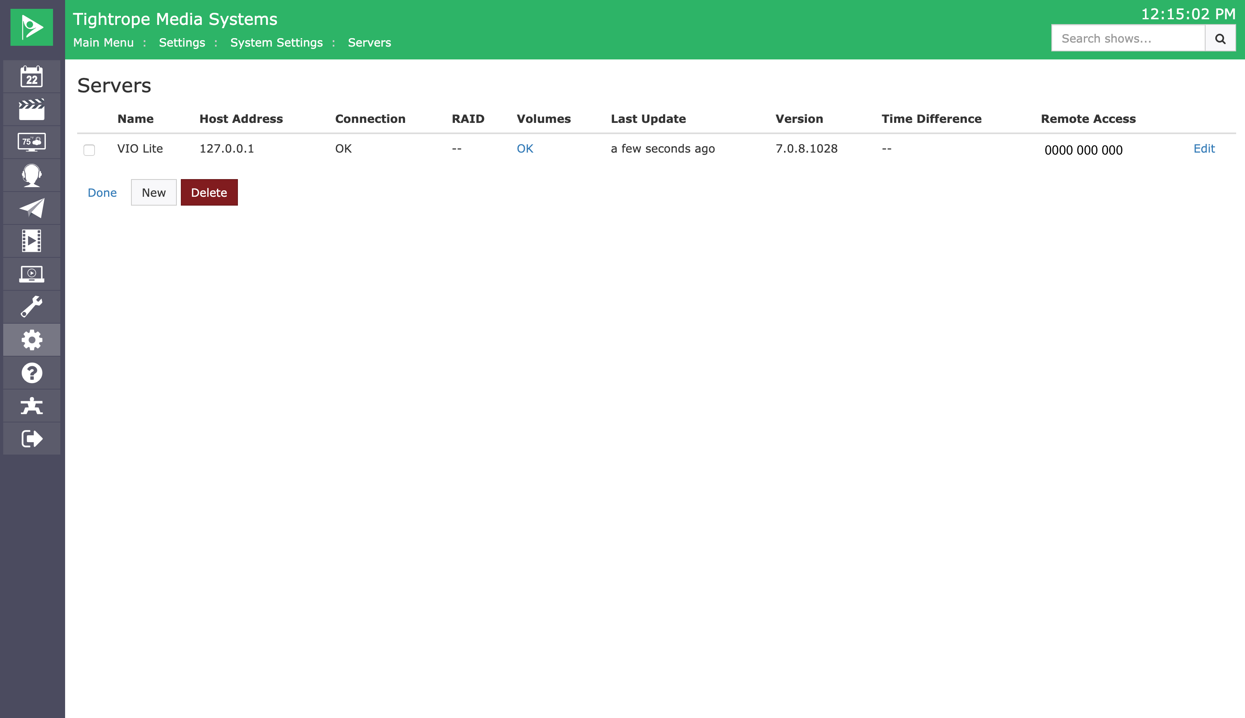1245x718 pixels.
Task: Click the Volumes column header
Action: (x=544, y=119)
